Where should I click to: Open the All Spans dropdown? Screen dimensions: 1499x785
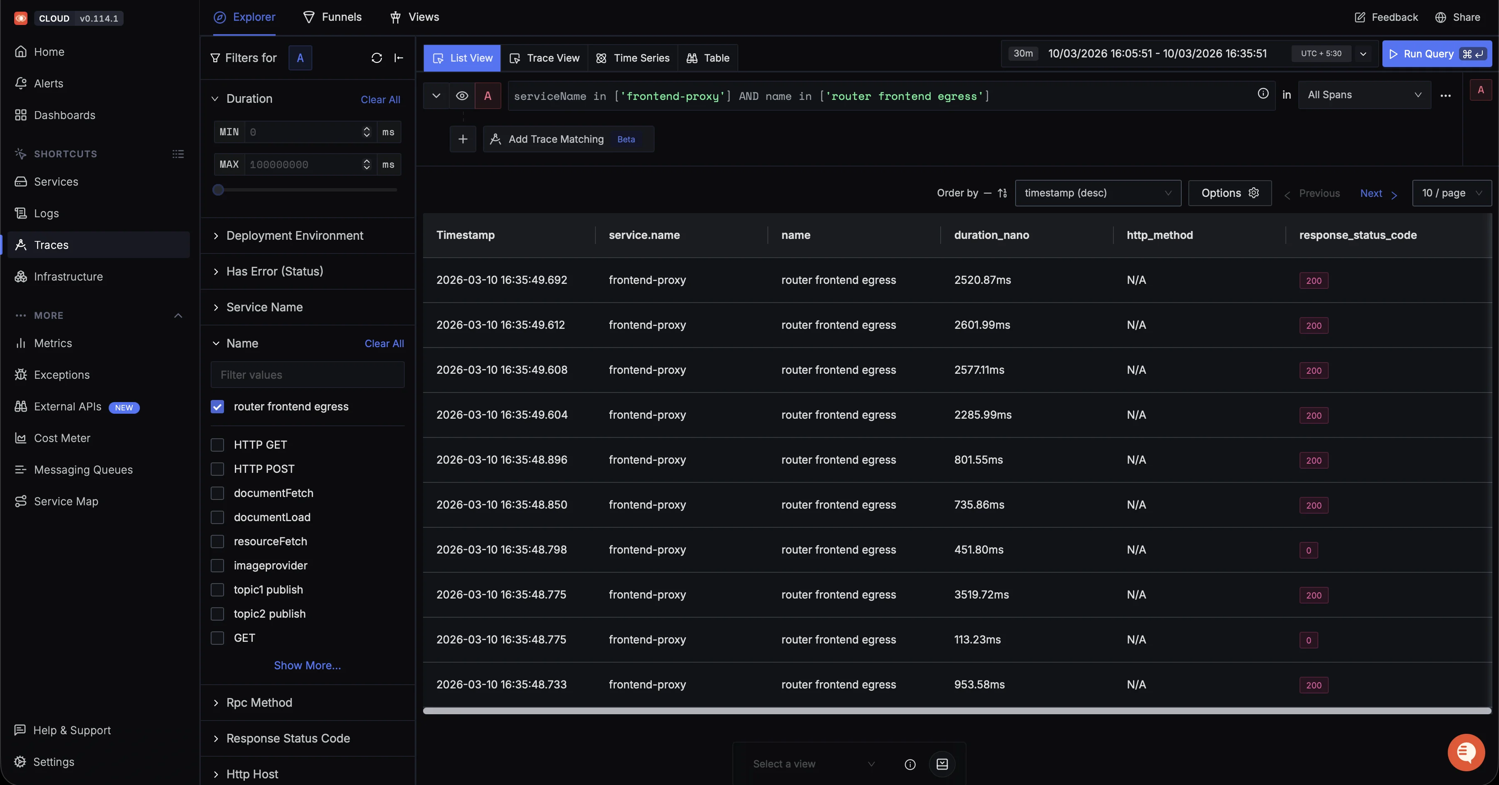1364,95
